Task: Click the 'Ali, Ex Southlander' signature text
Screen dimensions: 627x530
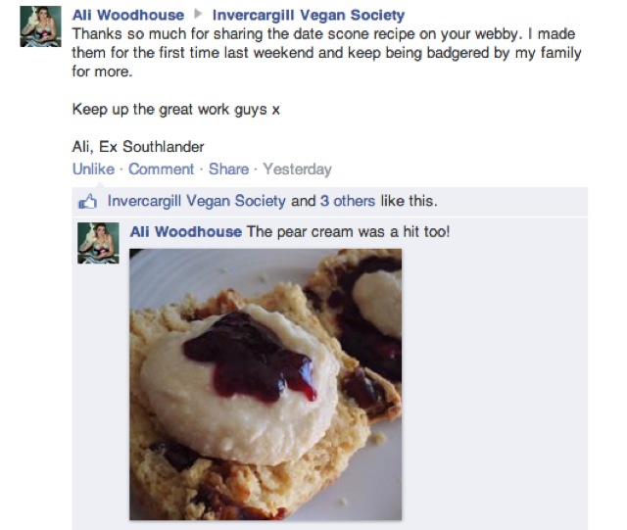Action: click(x=138, y=147)
